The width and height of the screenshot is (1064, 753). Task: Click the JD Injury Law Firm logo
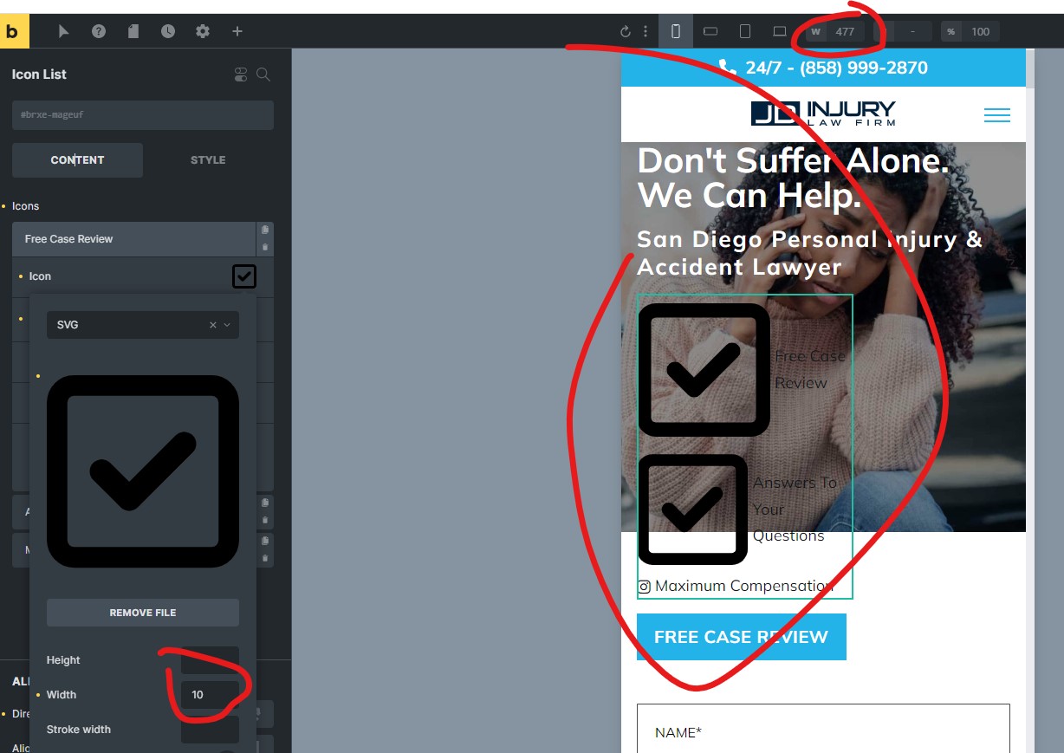point(823,114)
